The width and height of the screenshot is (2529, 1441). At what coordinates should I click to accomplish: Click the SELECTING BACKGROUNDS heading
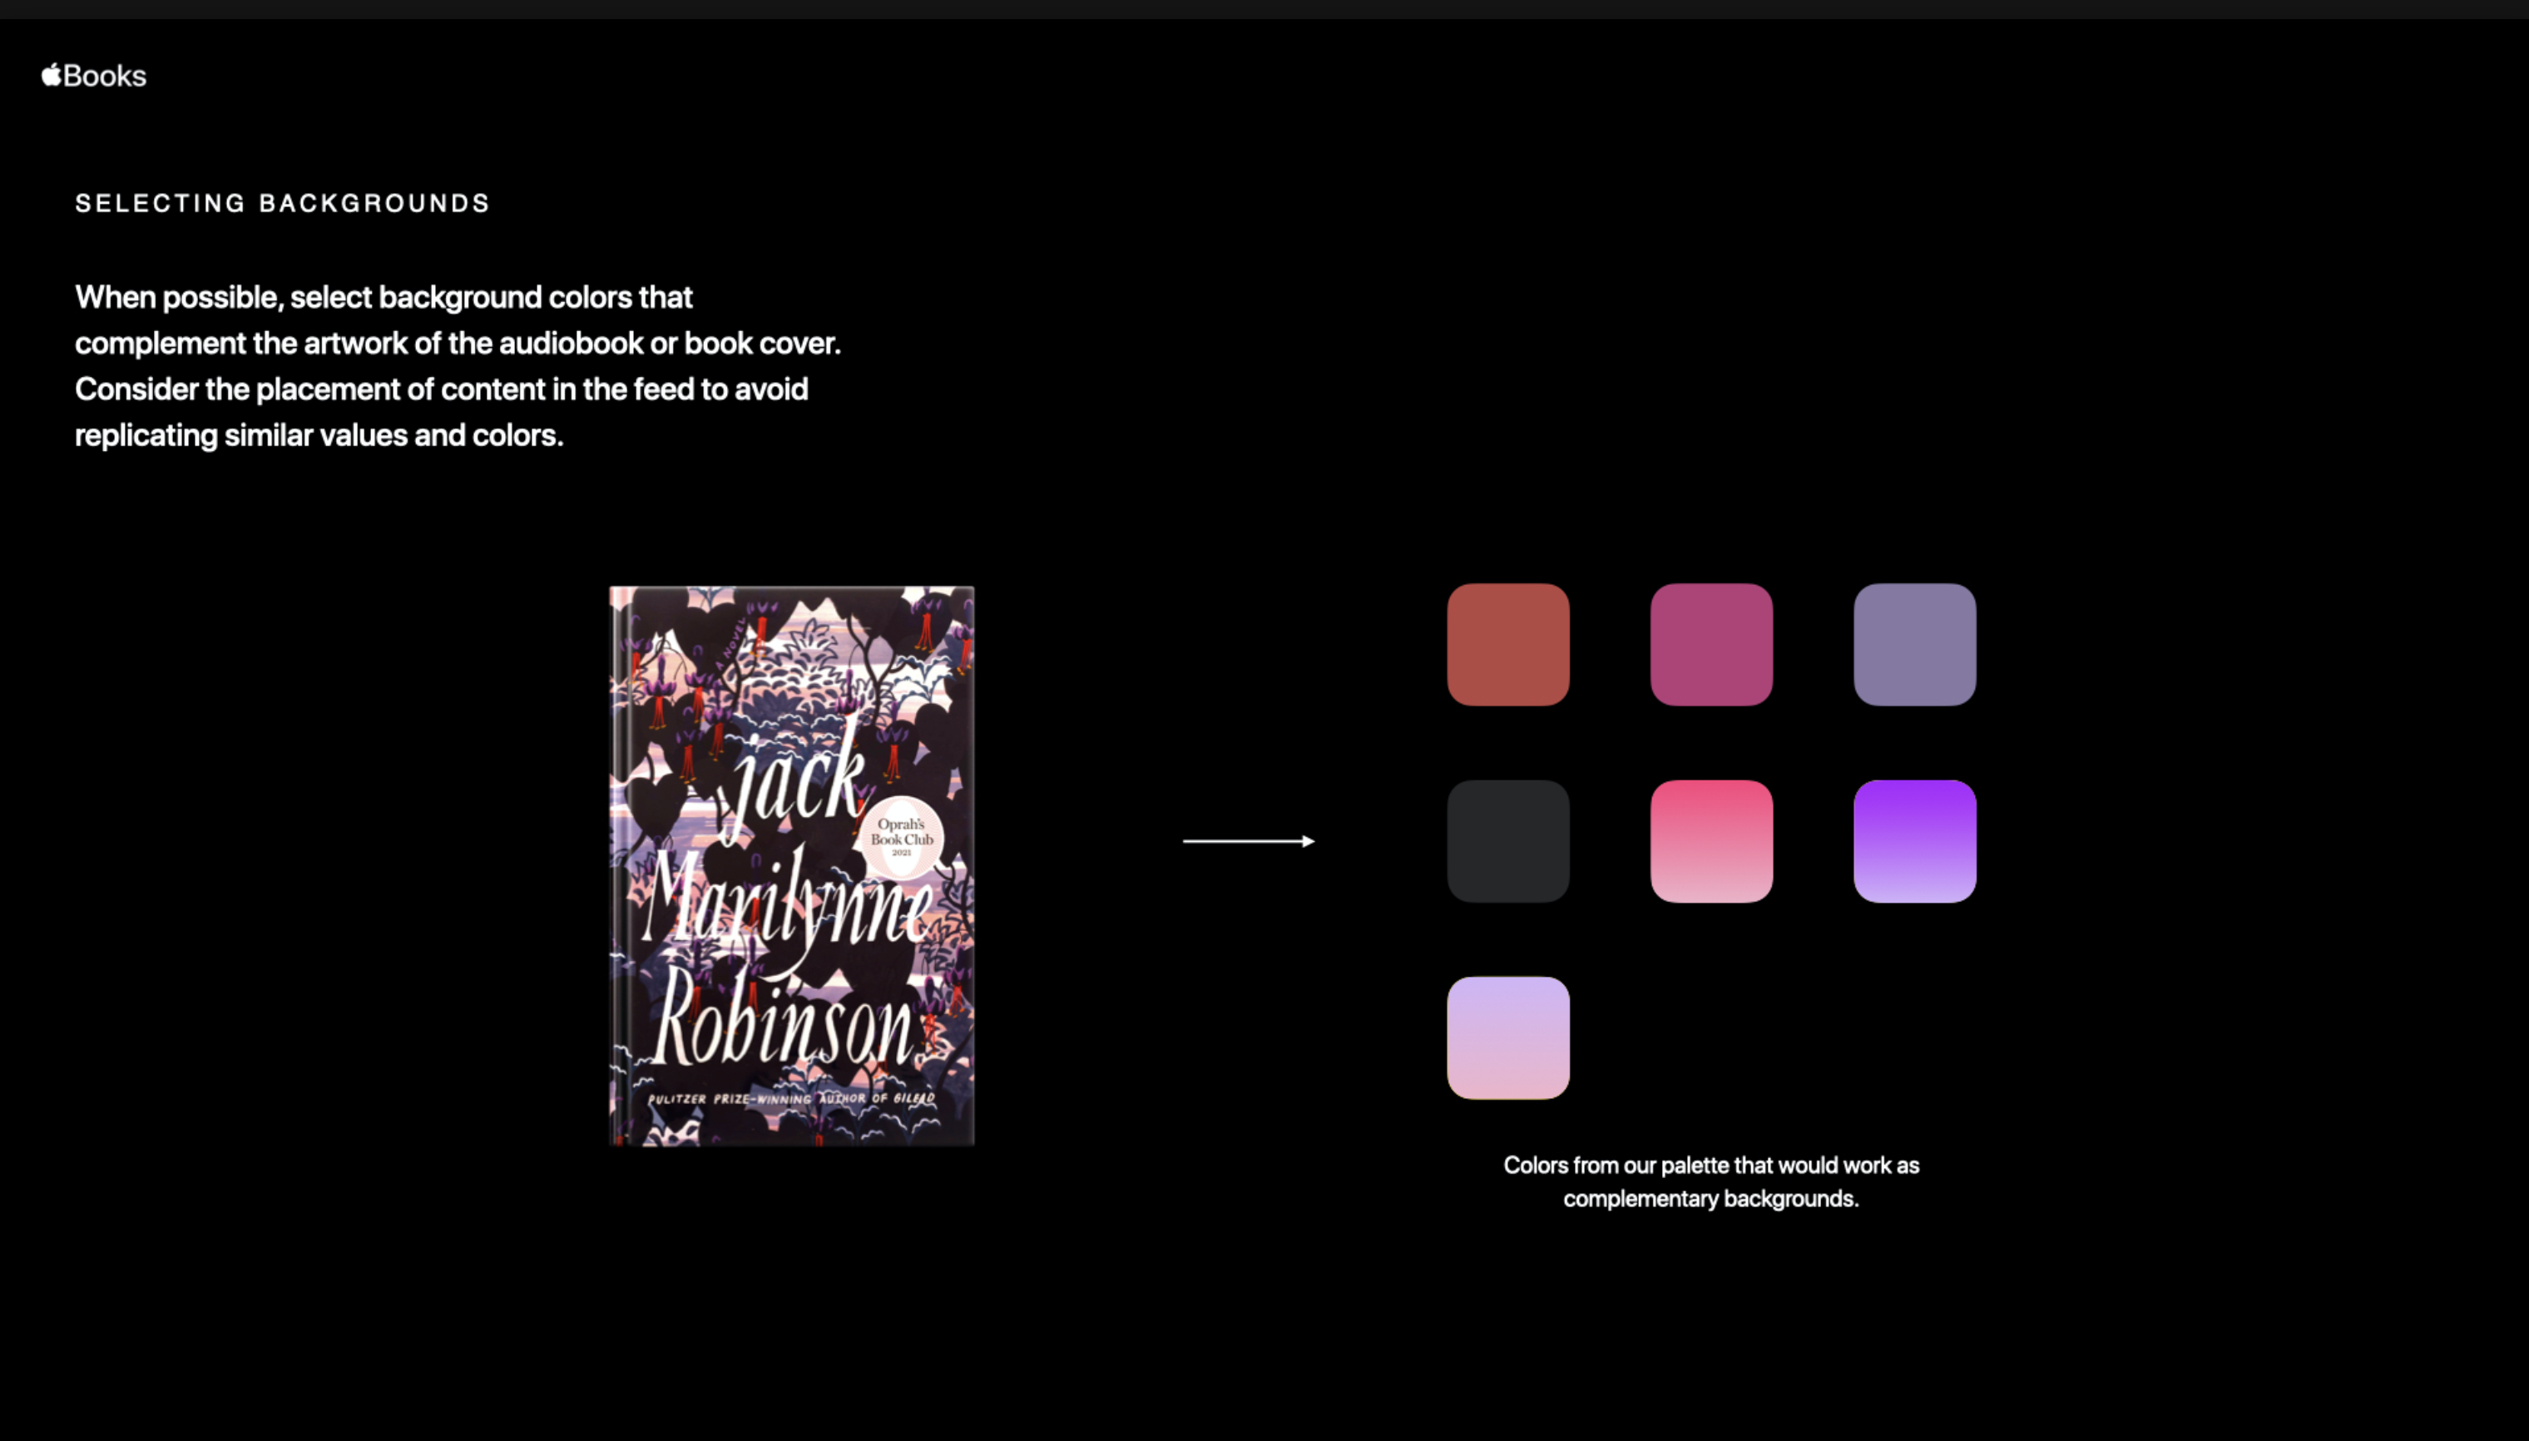pos(283,204)
